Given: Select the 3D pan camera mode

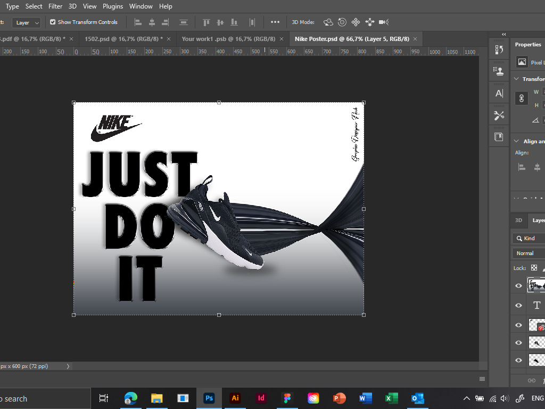Looking at the screenshot, I should 356,22.
